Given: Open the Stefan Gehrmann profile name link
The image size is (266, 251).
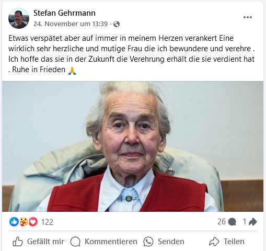Looking at the screenshot, I should 64,13.
